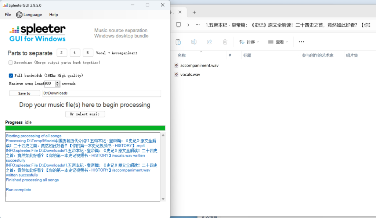Click the # column header

[230, 56]
